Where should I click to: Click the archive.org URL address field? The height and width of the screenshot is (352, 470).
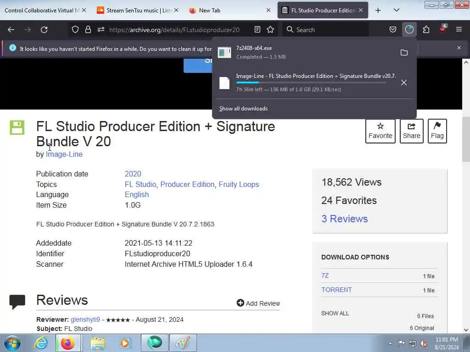click(174, 30)
